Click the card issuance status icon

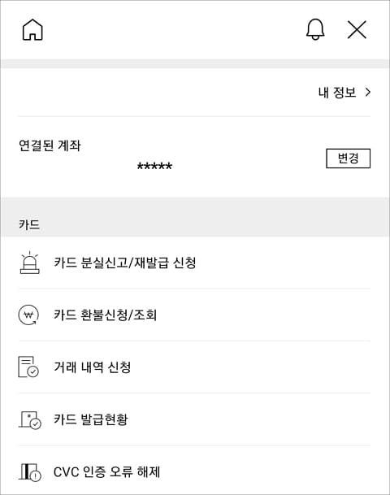tap(30, 419)
